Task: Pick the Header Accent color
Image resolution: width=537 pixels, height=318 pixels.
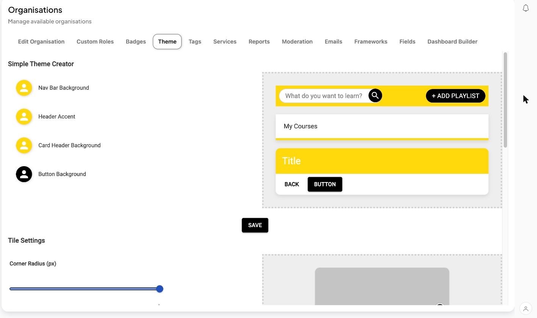Action: (24, 117)
